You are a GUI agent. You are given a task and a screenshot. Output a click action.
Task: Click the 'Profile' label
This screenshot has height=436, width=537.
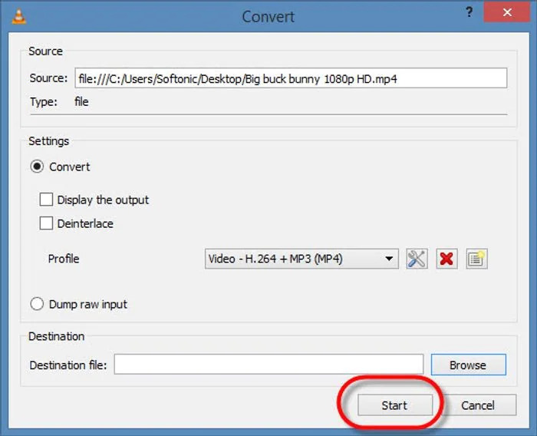64,259
